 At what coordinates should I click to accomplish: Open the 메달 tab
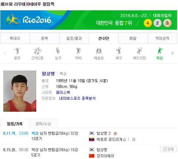(x=133, y=38)
